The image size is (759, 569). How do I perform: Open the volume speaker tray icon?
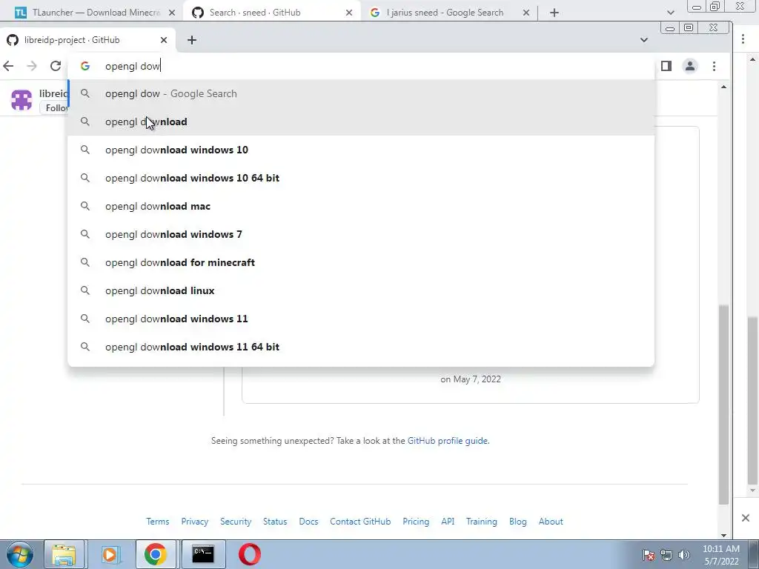[684, 555]
